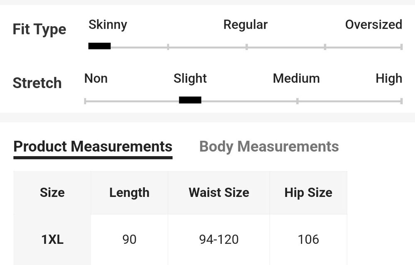
Task: Click the Medium stretch label
Action: pos(296,79)
